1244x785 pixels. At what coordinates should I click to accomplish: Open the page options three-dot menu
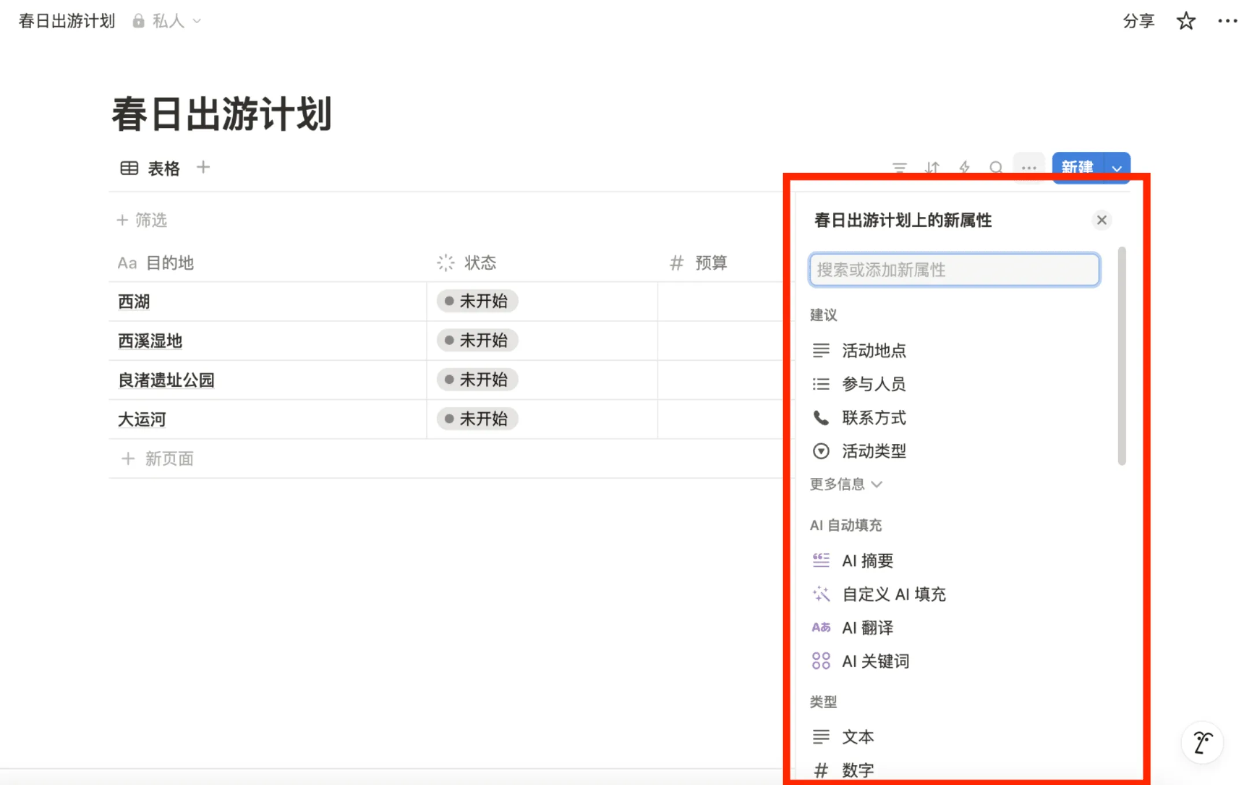click(x=1227, y=21)
